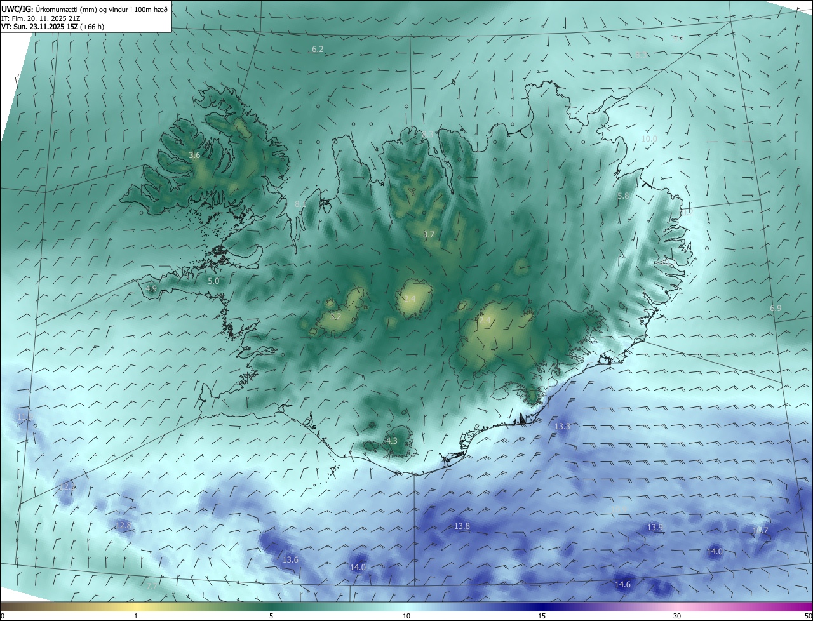Image resolution: width=813 pixels, height=621 pixels.
Task: Click the 10 tick on the color scale
Action: tap(406, 616)
